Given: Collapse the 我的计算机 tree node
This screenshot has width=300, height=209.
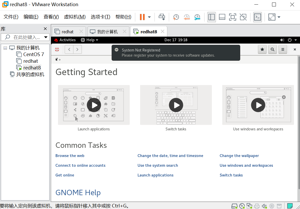Looking at the screenshot, I should pos(5,48).
